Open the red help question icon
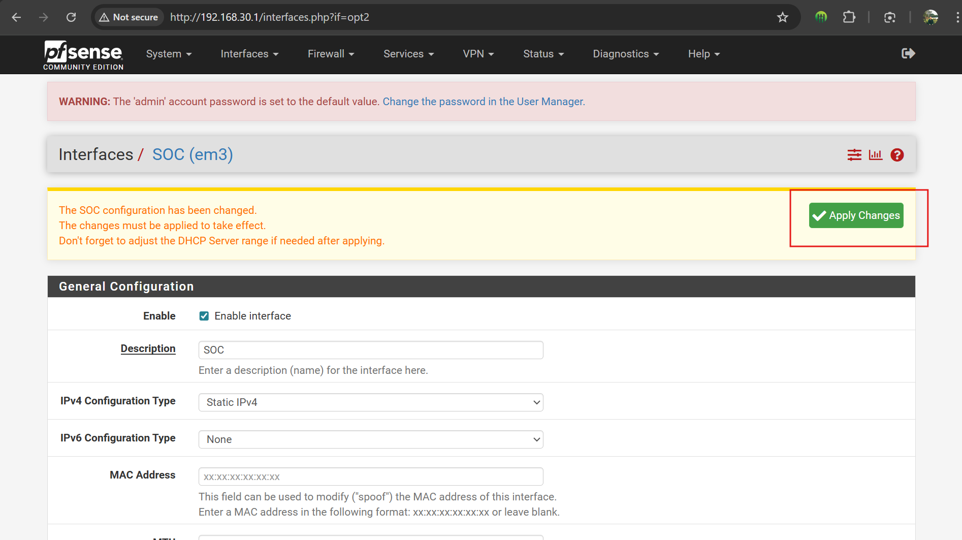 [x=897, y=155]
